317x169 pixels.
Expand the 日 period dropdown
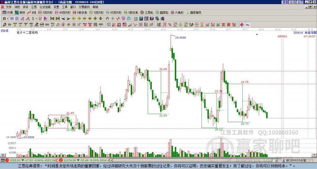coord(7,19)
